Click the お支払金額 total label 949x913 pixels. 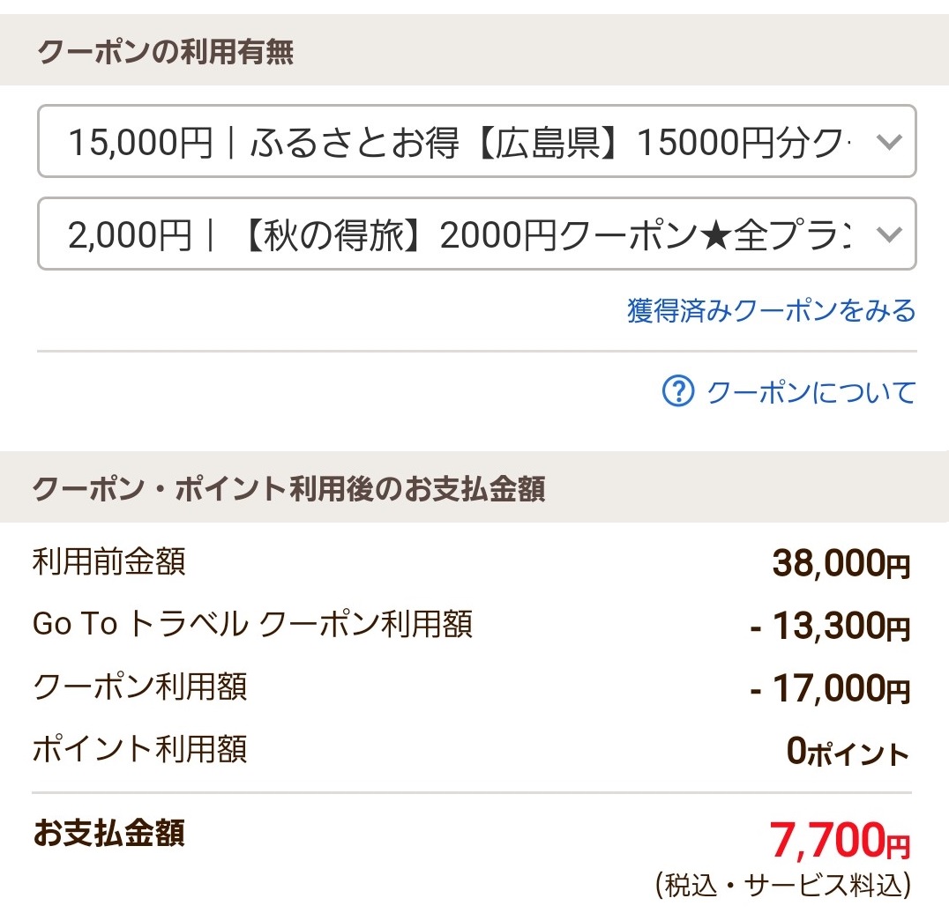[x=109, y=833]
